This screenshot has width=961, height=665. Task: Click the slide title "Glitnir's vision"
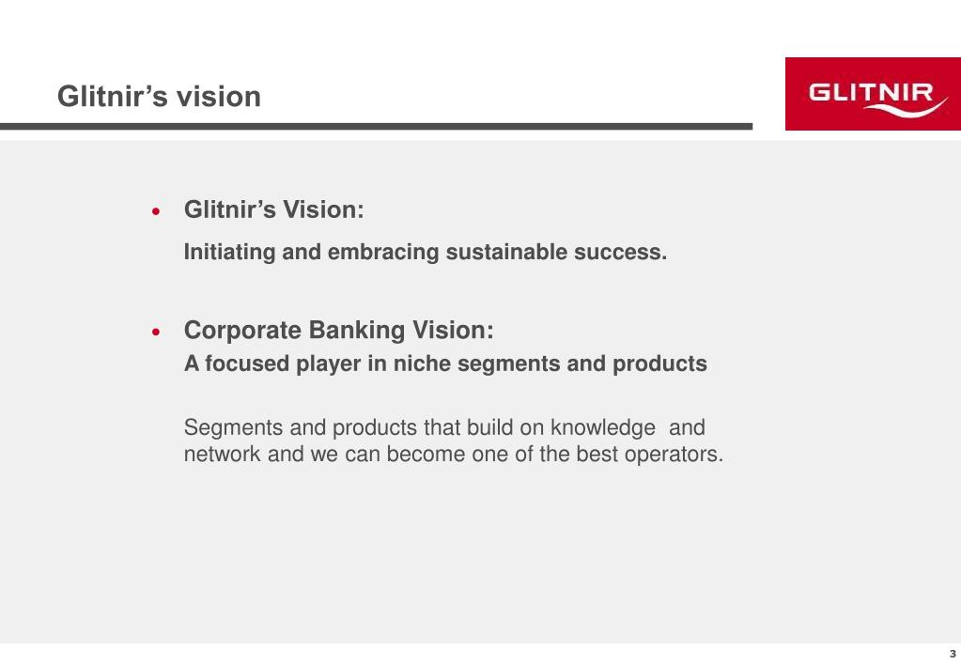click(159, 96)
